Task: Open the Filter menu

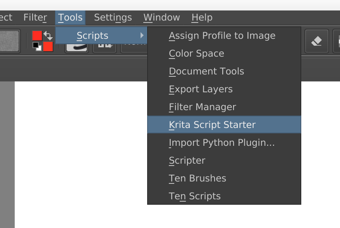Action: pyautogui.click(x=35, y=17)
